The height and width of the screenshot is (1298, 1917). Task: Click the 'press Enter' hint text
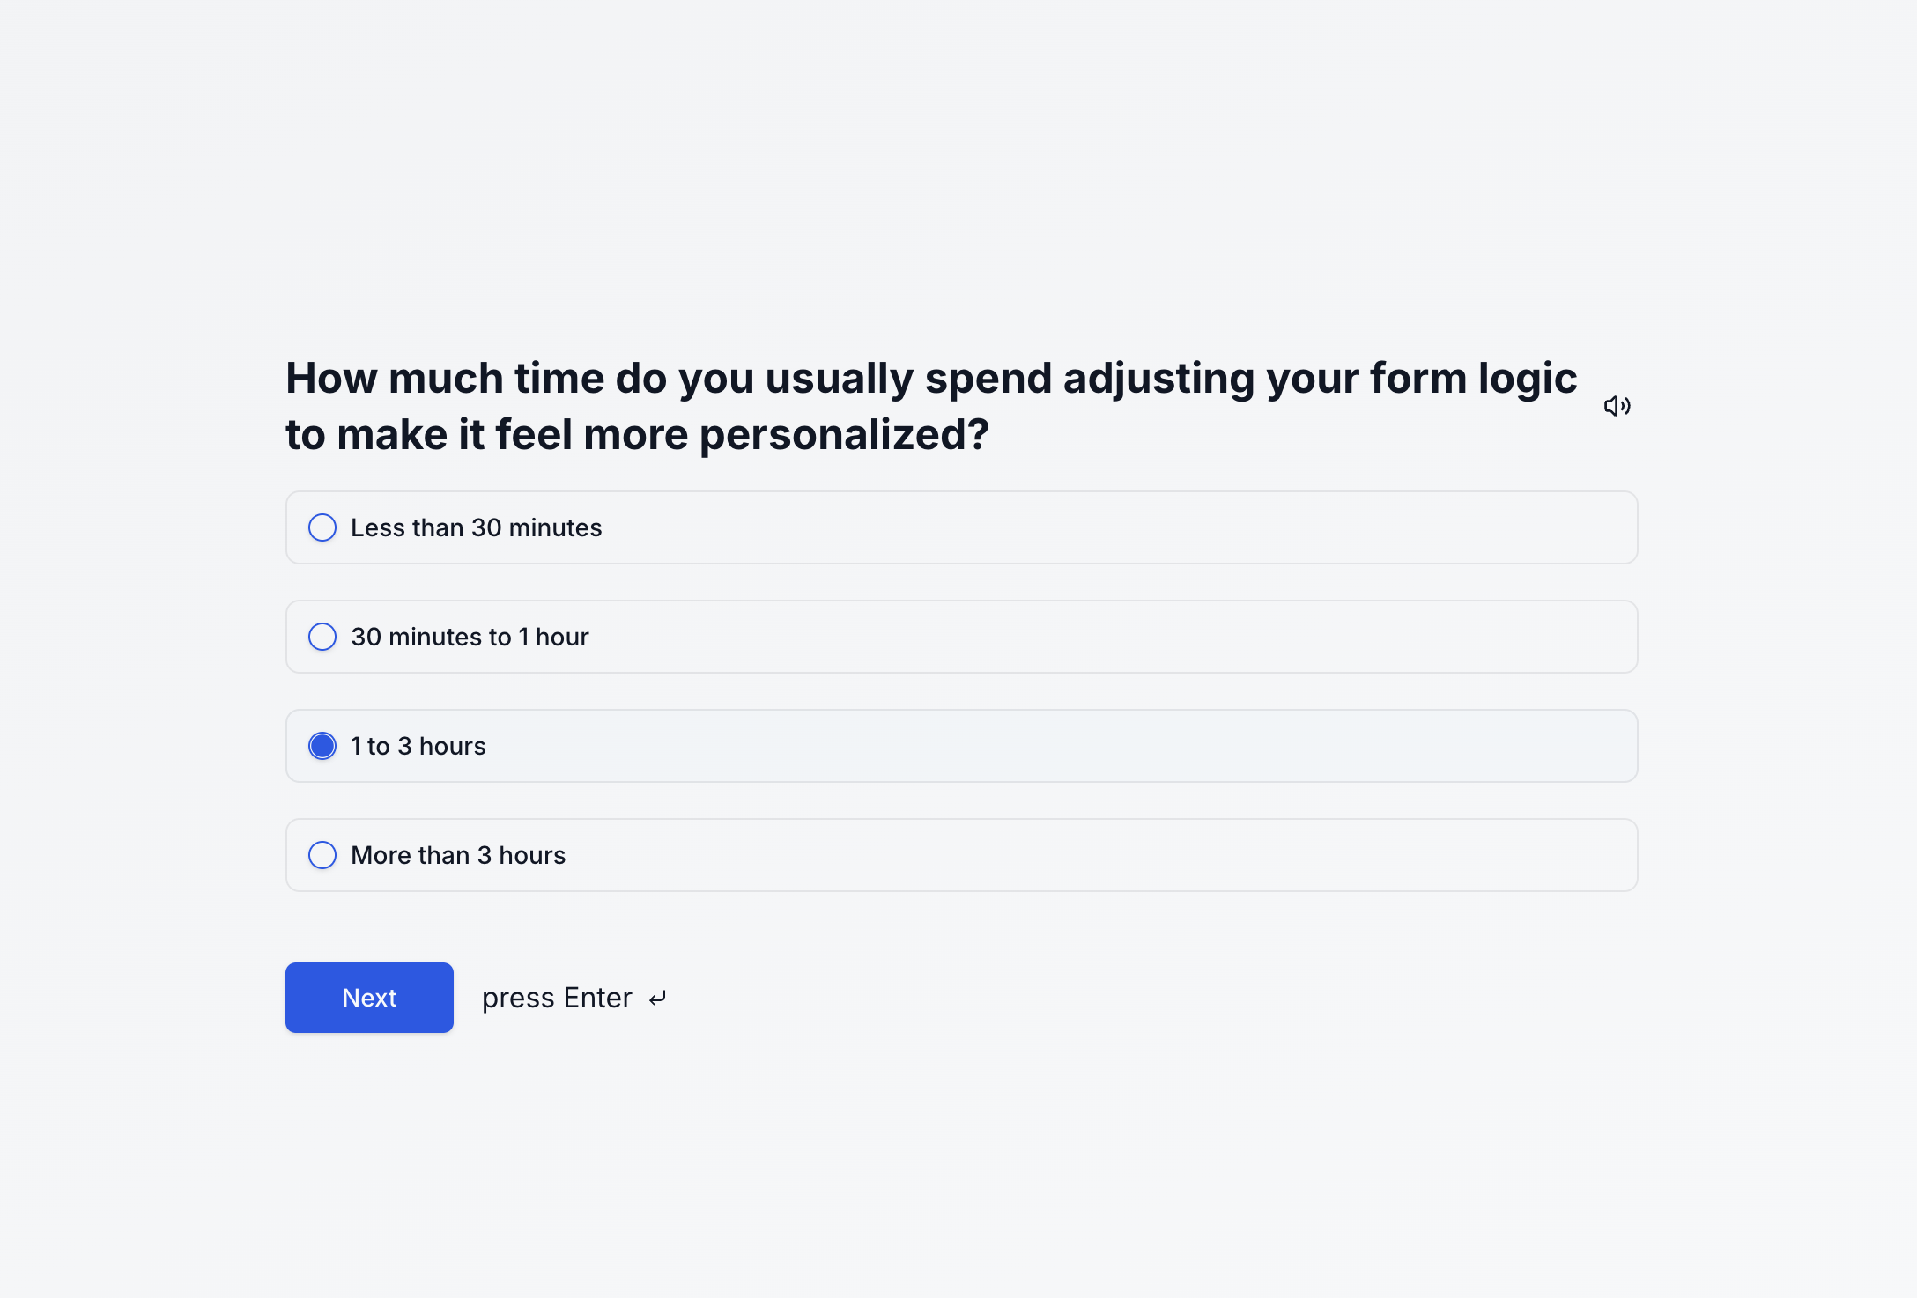557,998
